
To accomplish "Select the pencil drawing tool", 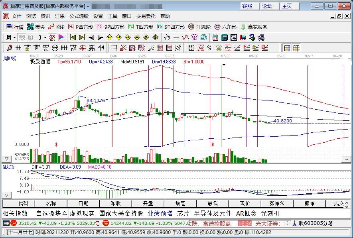I will click(x=9, y=48).
